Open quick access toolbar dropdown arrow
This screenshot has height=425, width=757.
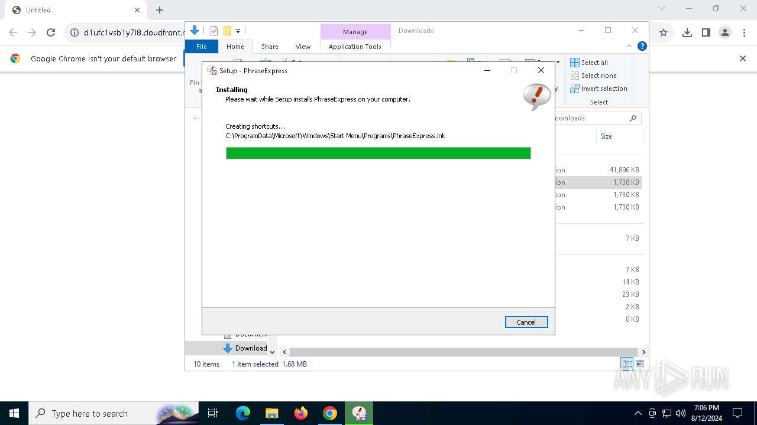click(238, 31)
